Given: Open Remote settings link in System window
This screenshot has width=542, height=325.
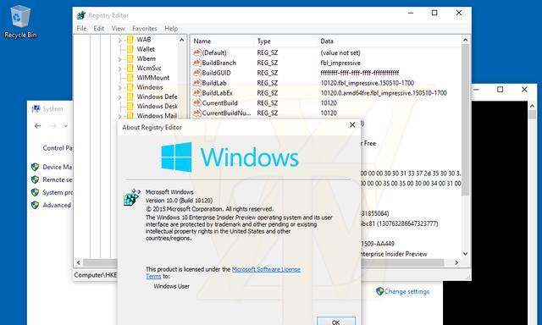Looking at the screenshot, I should (58, 179).
